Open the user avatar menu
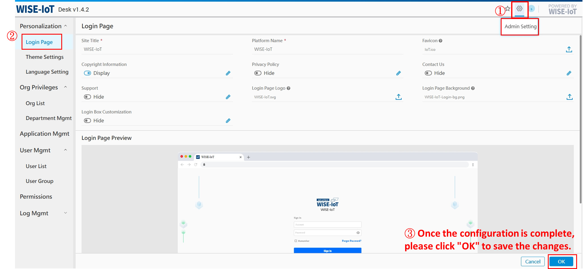This screenshot has height=269, width=583. click(532, 9)
